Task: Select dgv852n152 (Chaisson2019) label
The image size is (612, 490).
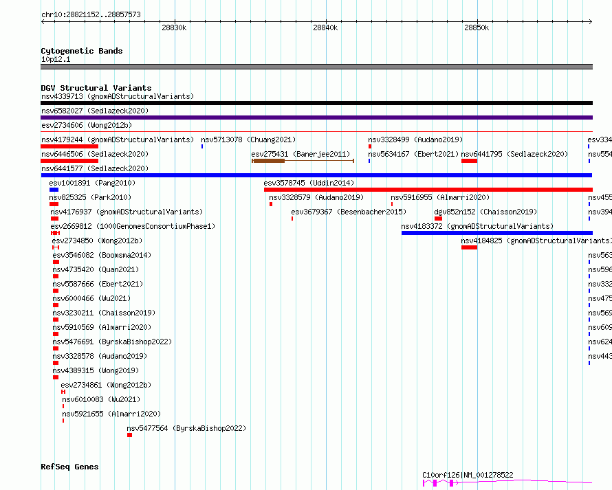Action: pyautogui.click(x=485, y=212)
